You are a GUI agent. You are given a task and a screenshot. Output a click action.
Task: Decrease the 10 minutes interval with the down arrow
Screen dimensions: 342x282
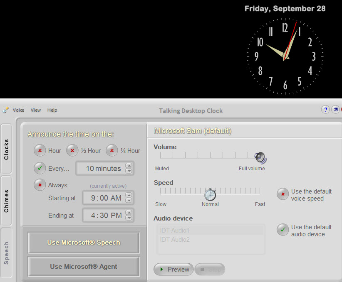tap(129, 171)
